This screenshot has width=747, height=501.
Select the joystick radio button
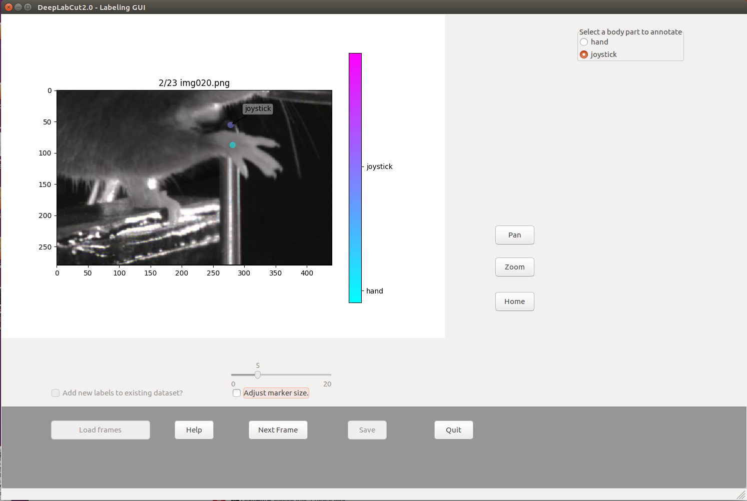(x=584, y=54)
